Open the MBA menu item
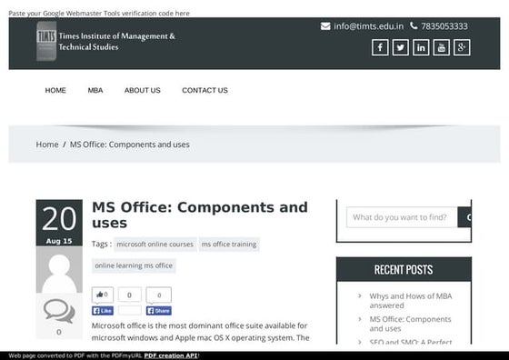 pos(95,90)
